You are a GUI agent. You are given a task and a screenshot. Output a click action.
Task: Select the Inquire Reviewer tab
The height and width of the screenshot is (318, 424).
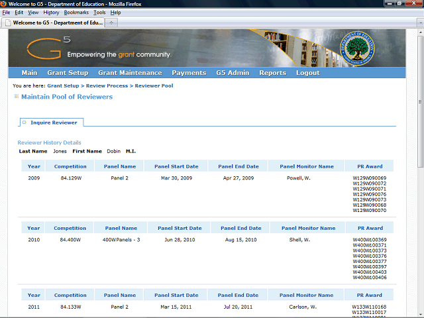pos(52,123)
